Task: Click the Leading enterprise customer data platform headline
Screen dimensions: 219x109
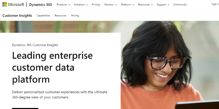Action: tap(52, 68)
